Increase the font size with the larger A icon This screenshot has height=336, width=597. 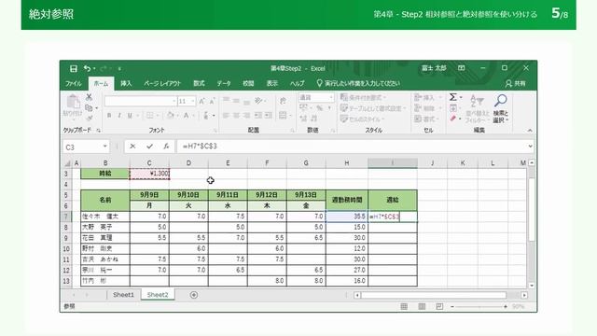(x=201, y=101)
